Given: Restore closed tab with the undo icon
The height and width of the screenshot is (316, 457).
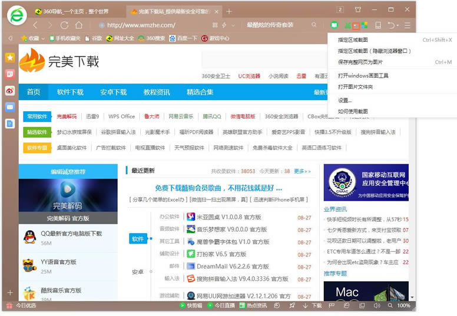Looking at the screenshot, I should (391, 25).
